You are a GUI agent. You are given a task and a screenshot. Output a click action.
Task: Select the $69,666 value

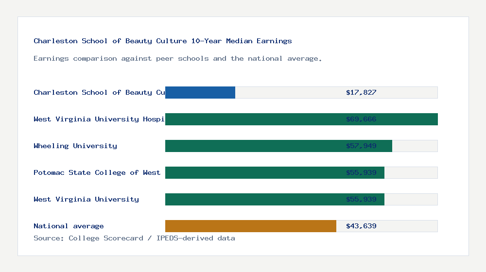[x=361, y=119]
